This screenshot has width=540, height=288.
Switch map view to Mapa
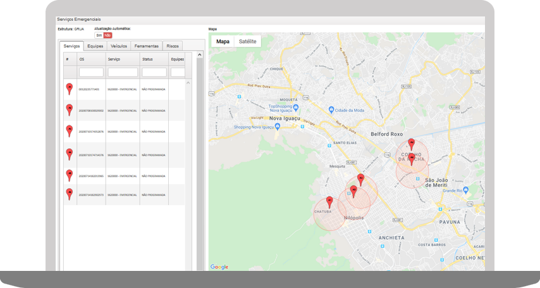[x=223, y=41]
